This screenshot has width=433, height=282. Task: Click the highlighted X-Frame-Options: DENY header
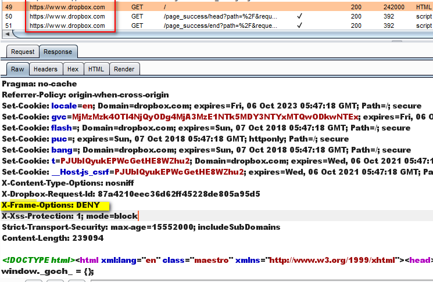click(x=53, y=205)
